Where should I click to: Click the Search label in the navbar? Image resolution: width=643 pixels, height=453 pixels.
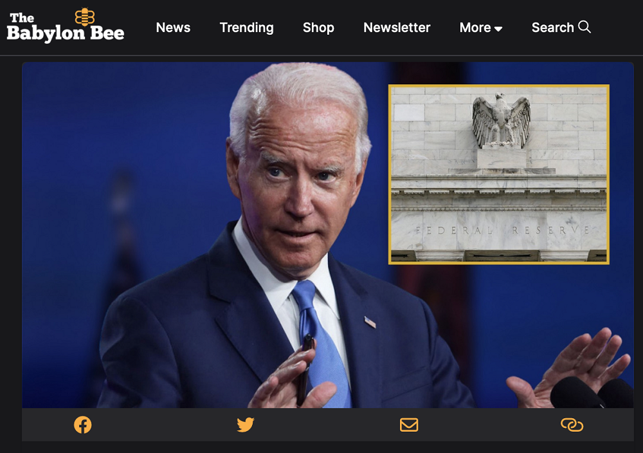[x=552, y=28]
